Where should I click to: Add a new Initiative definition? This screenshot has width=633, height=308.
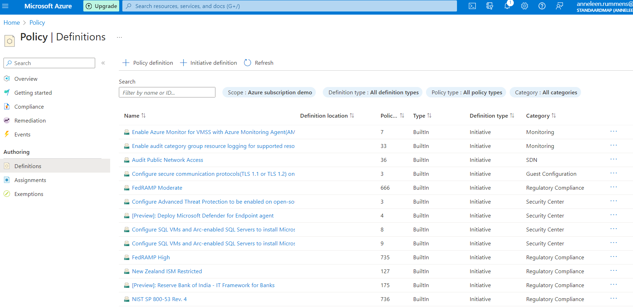(x=208, y=63)
